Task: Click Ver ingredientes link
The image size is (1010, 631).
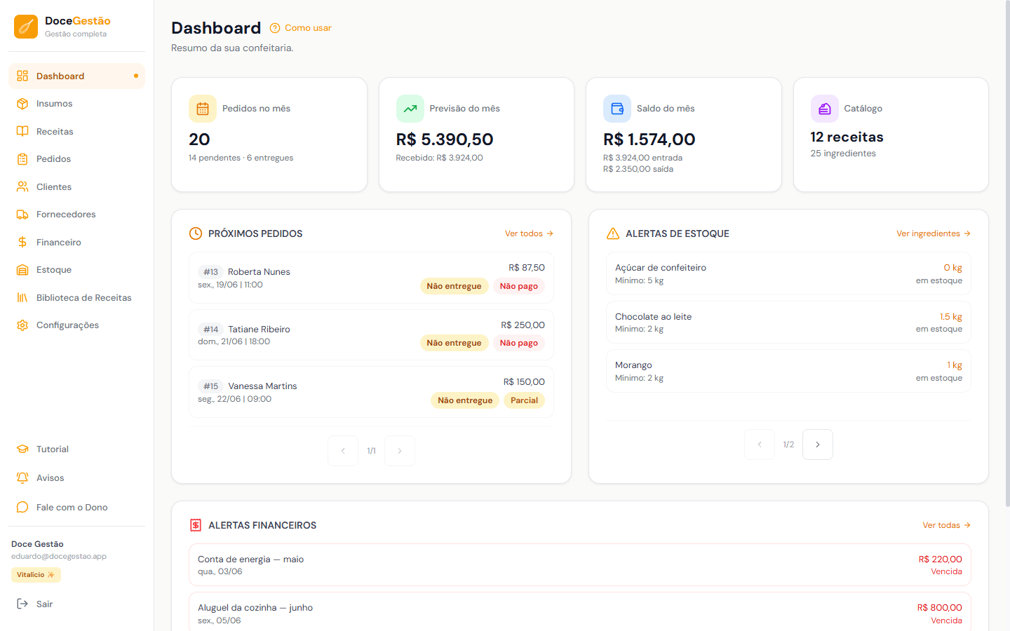Action: point(934,233)
